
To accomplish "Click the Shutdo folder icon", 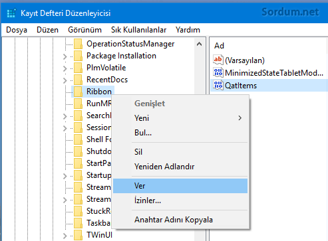I will click(78, 151).
